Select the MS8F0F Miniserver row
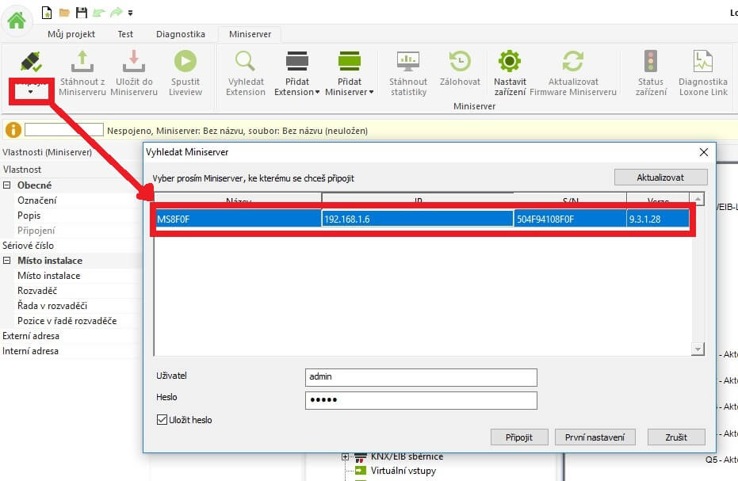Screen dimensions: 738x481 click(238, 220)
